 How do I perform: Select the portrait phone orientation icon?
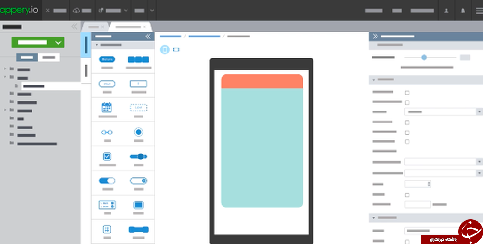(x=165, y=49)
